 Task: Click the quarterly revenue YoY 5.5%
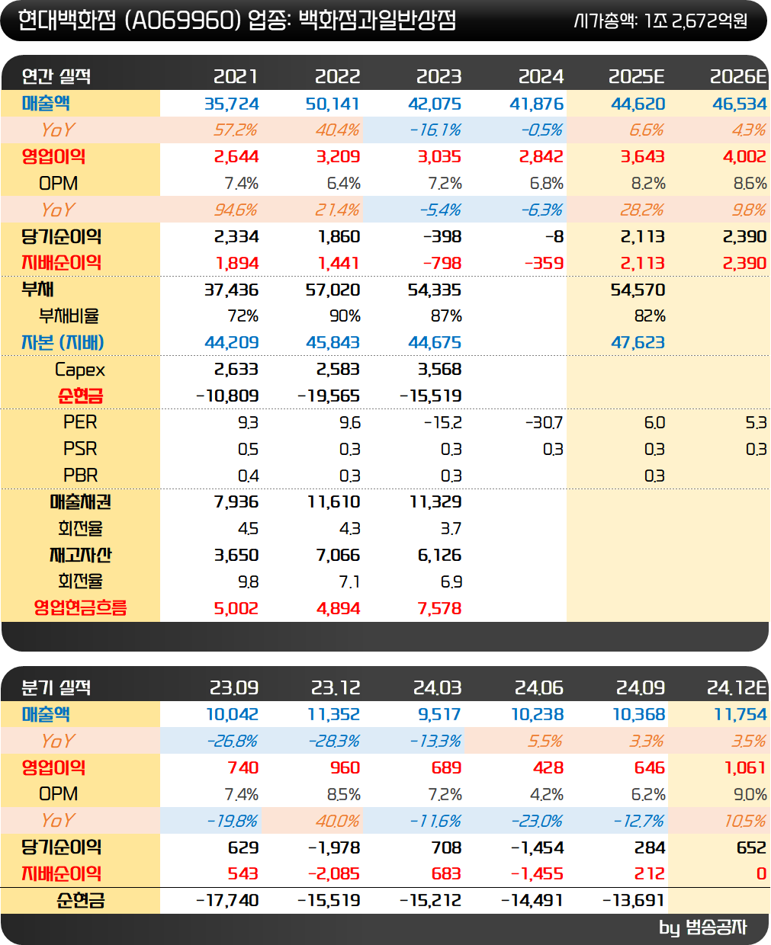click(545, 742)
